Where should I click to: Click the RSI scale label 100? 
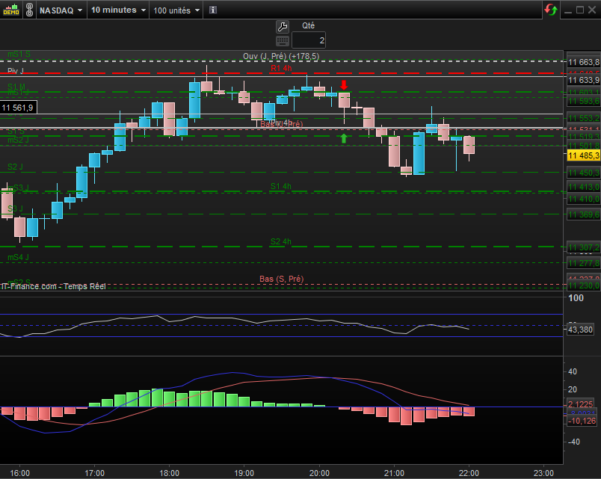[576, 298]
